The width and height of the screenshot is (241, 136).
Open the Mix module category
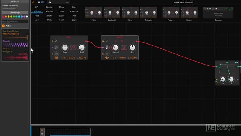tap(74, 15)
